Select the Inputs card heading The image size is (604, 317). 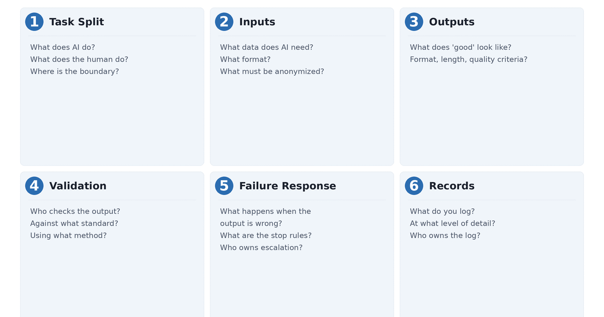click(257, 22)
